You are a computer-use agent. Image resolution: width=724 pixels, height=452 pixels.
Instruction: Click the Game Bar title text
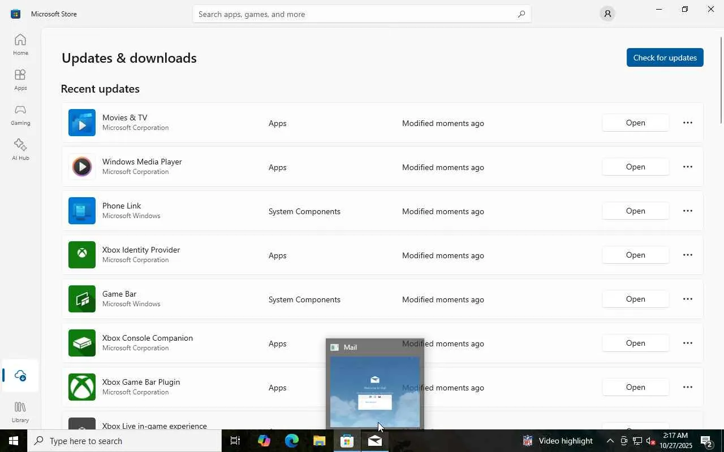click(119, 294)
